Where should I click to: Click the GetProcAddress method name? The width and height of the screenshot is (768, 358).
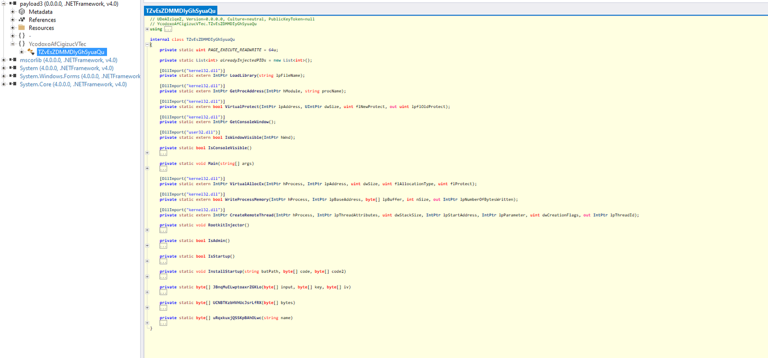[247, 91]
